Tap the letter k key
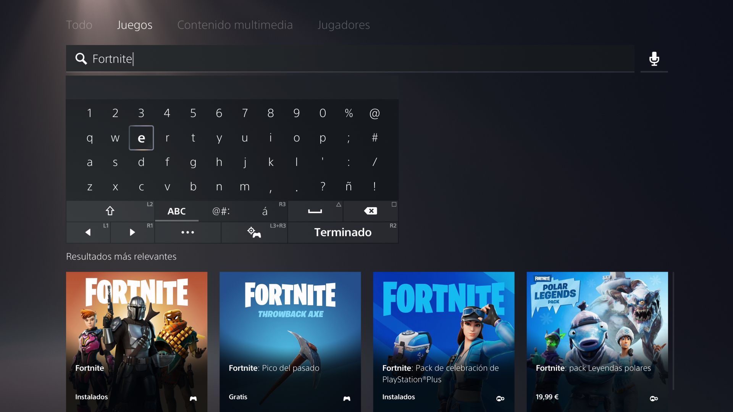The width and height of the screenshot is (733, 412). [x=271, y=162]
